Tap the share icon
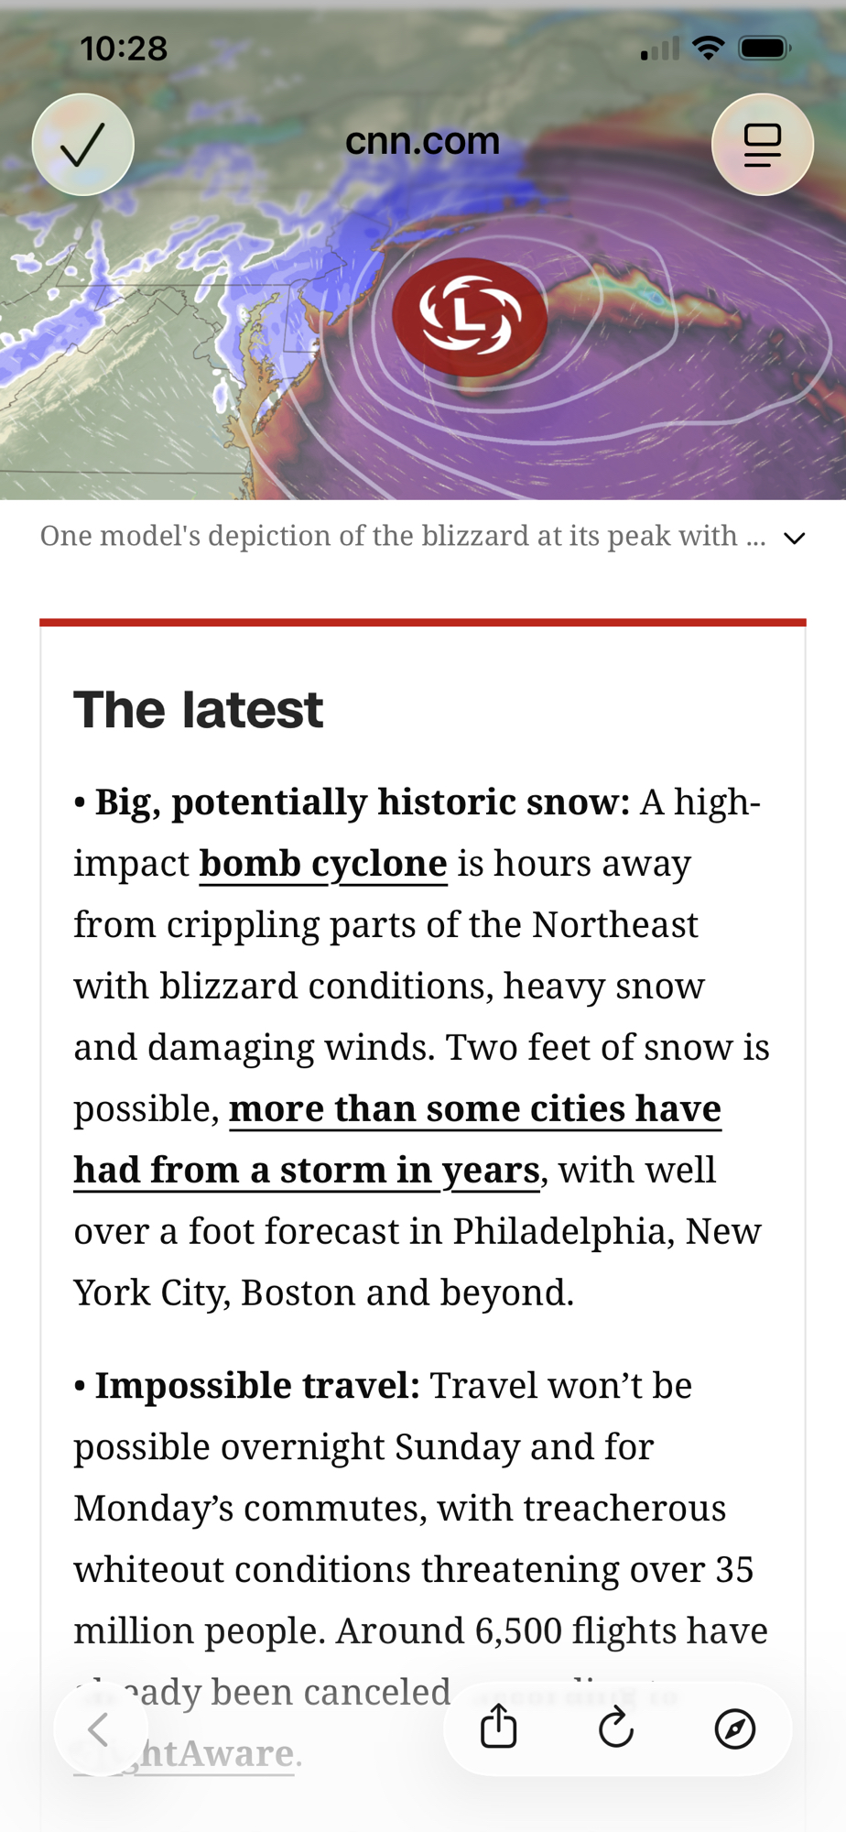 [x=499, y=1728]
